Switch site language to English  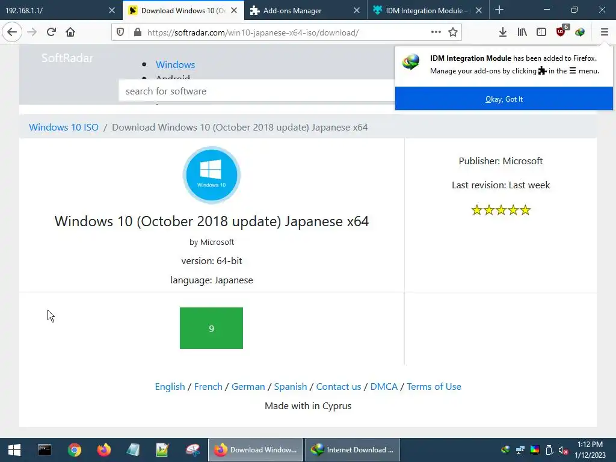click(x=170, y=387)
